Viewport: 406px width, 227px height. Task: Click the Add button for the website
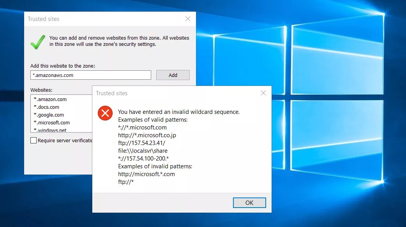[x=173, y=75]
